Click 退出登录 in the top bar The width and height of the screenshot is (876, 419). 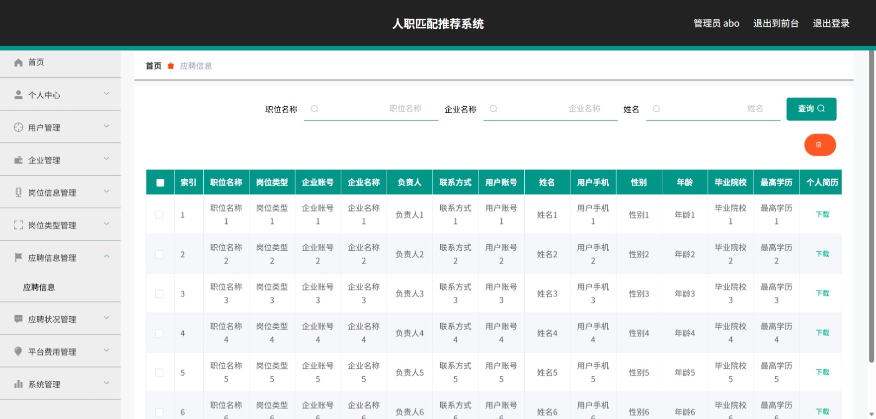click(831, 23)
